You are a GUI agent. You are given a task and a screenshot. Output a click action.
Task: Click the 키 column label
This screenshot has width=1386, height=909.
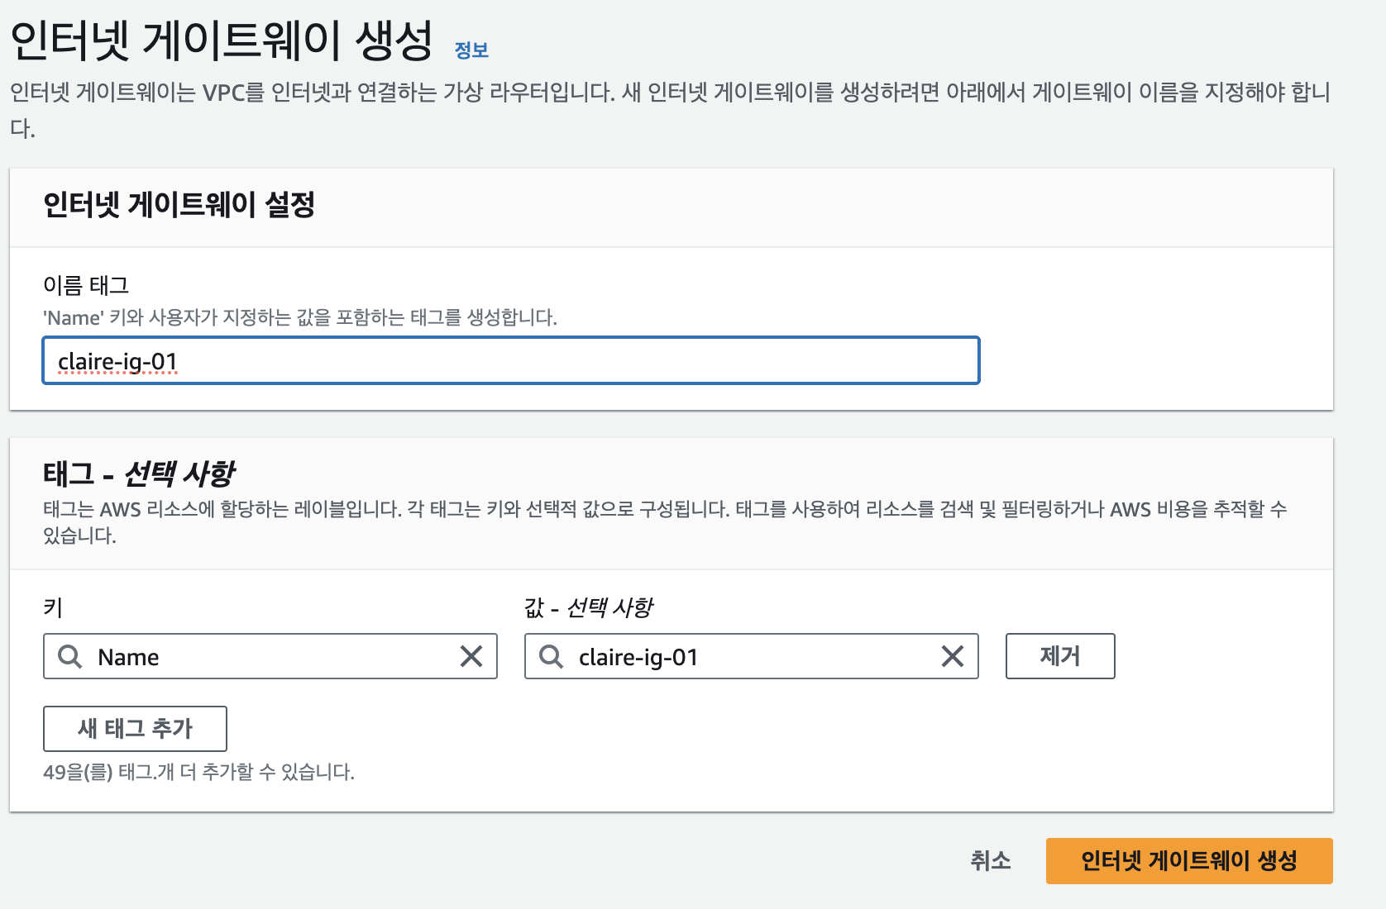(x=53, y=607)
